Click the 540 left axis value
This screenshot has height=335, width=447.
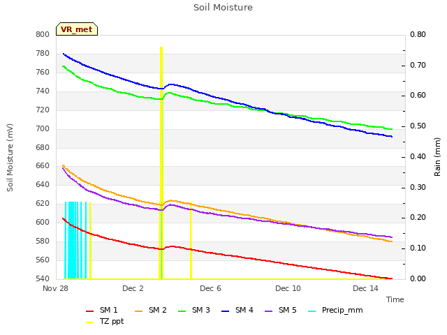pyautogui.click(x=43, y=278)
